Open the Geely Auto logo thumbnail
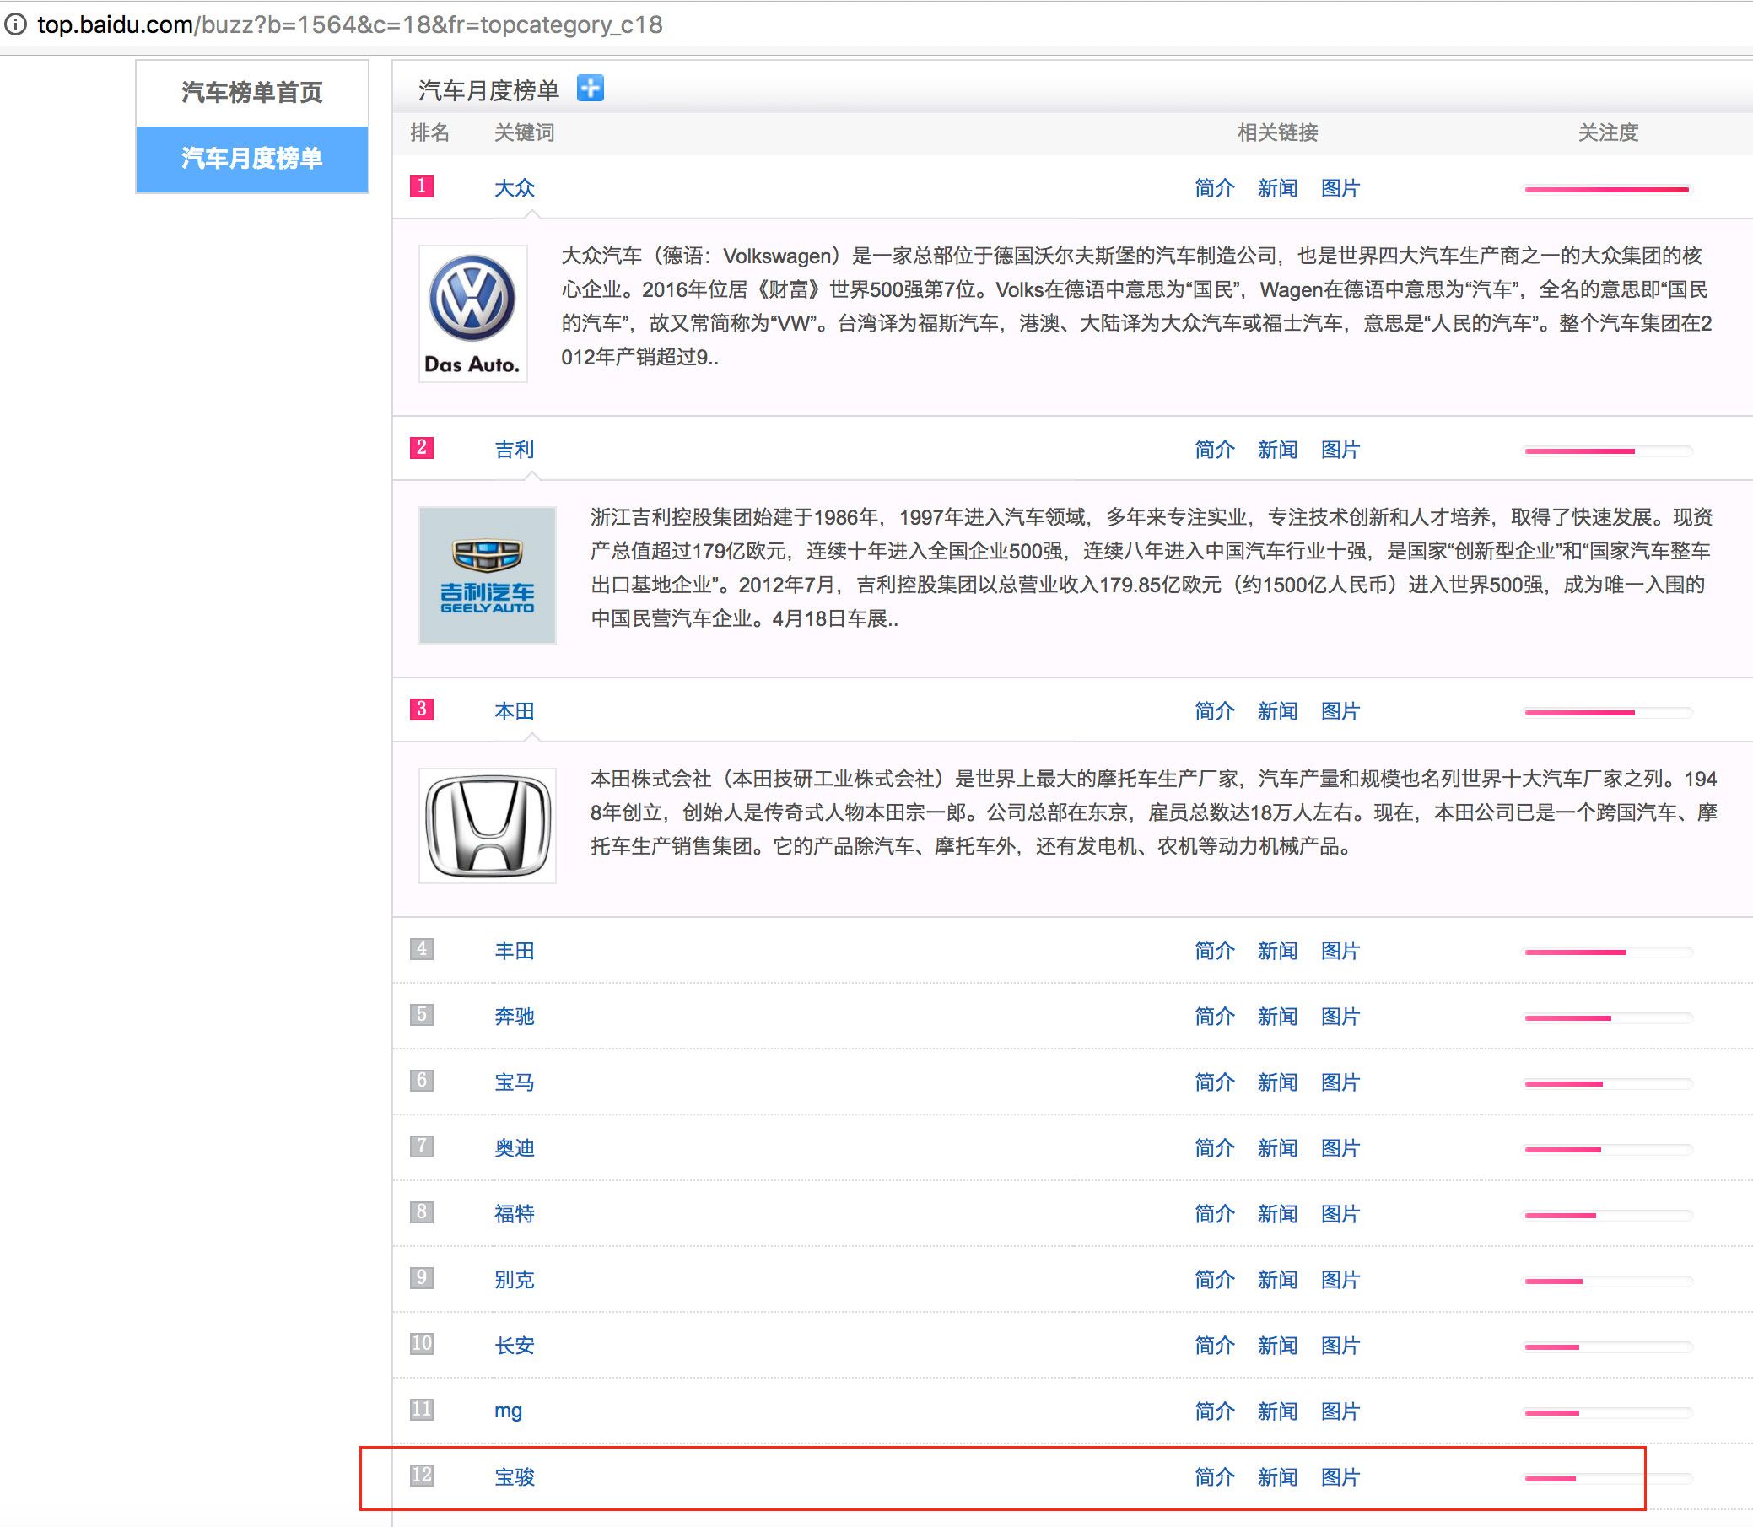The image size is (1753, 1527). tap(488, 575)
